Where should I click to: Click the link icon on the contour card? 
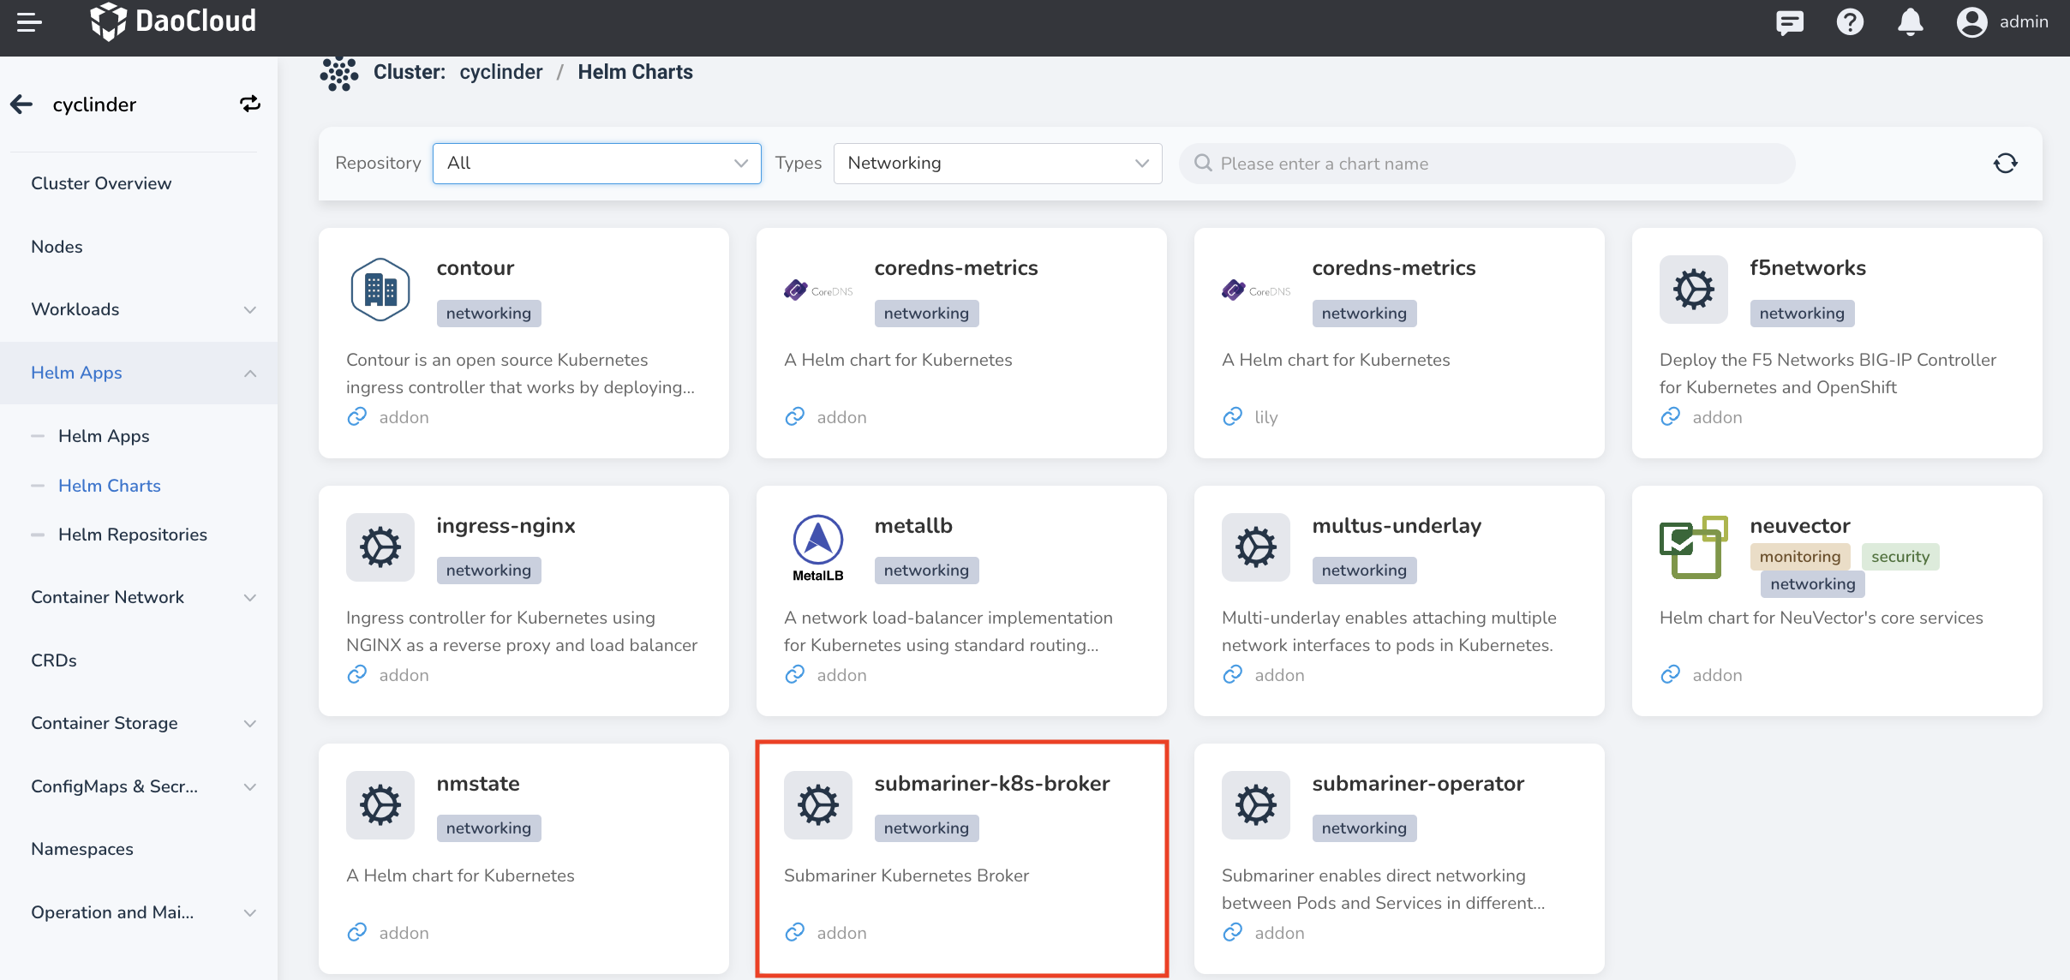[357, 416]
